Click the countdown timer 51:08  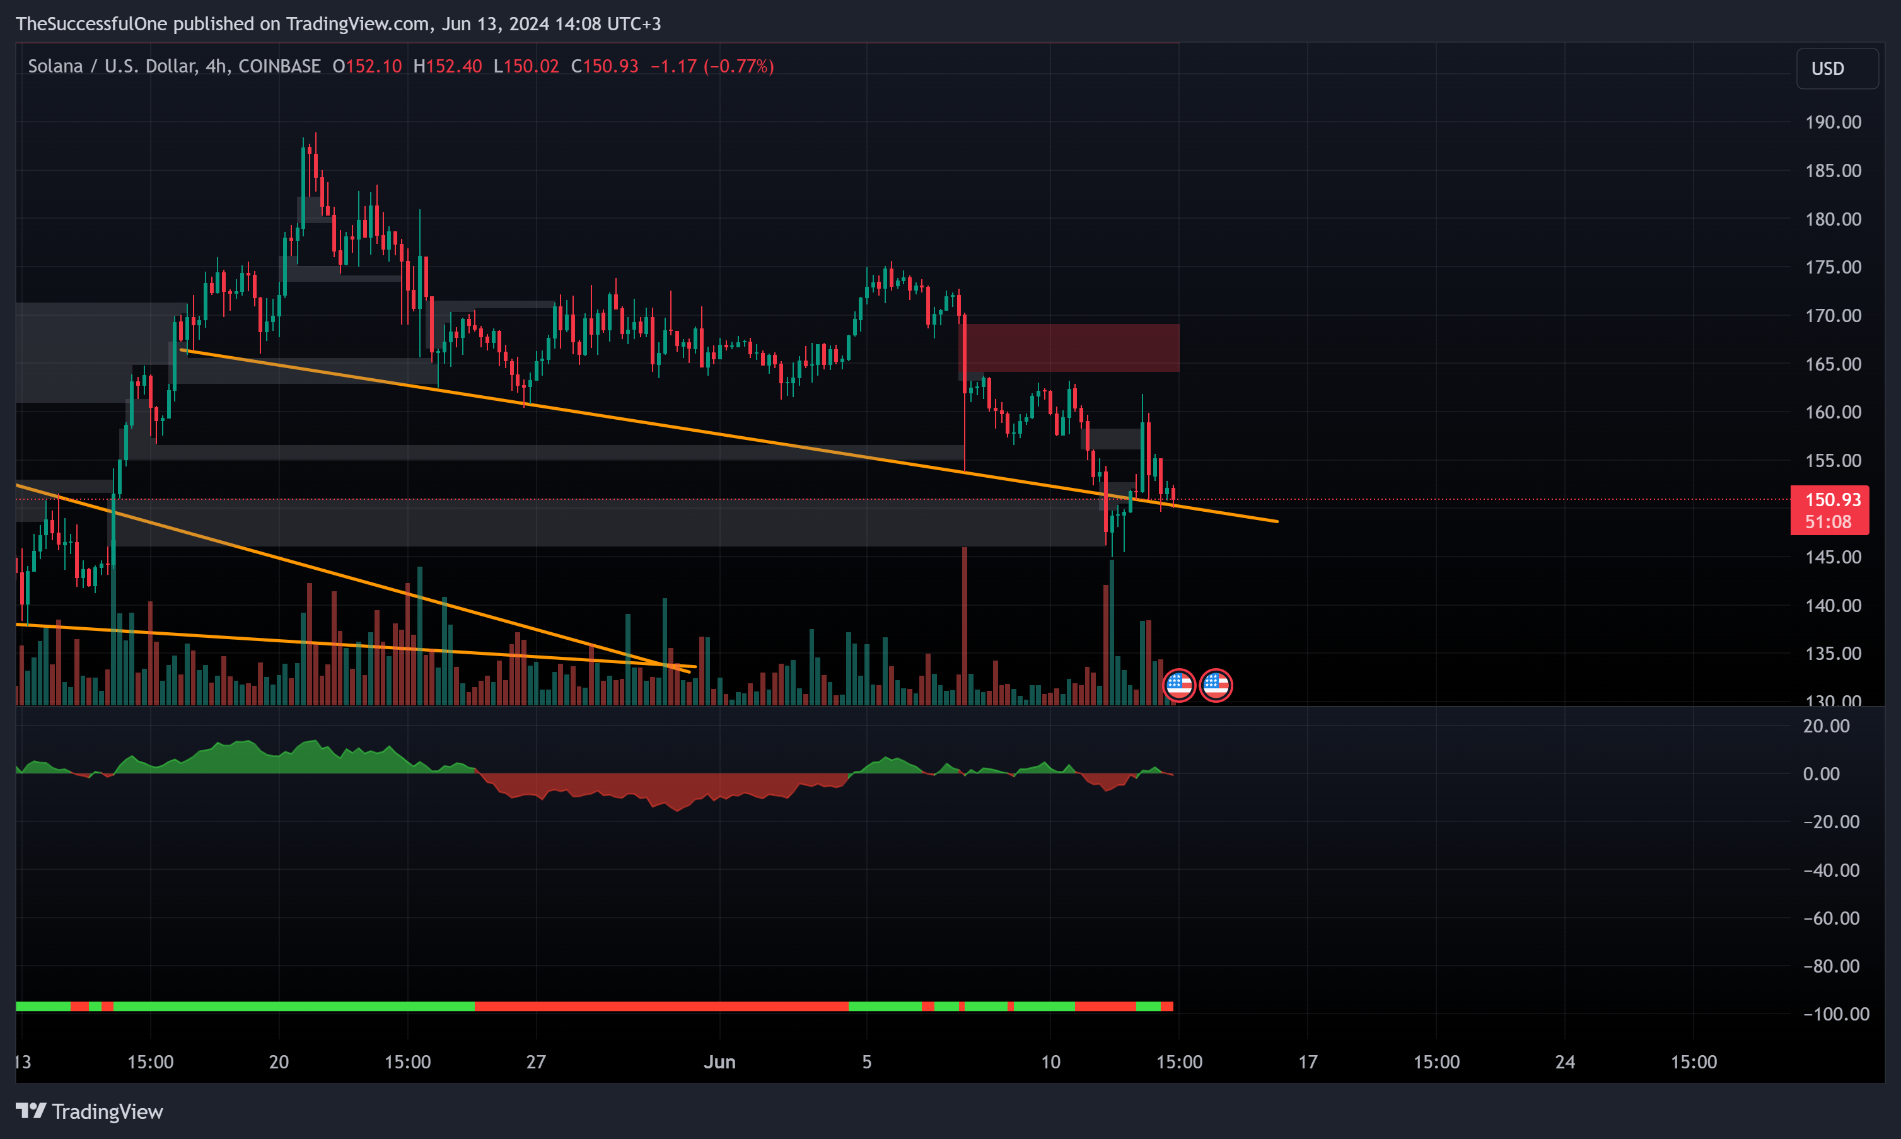pos(1828,522)
